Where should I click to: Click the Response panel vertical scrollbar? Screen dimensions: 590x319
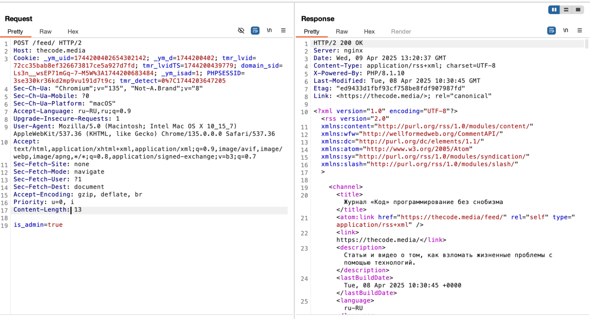tap(586, 44)
